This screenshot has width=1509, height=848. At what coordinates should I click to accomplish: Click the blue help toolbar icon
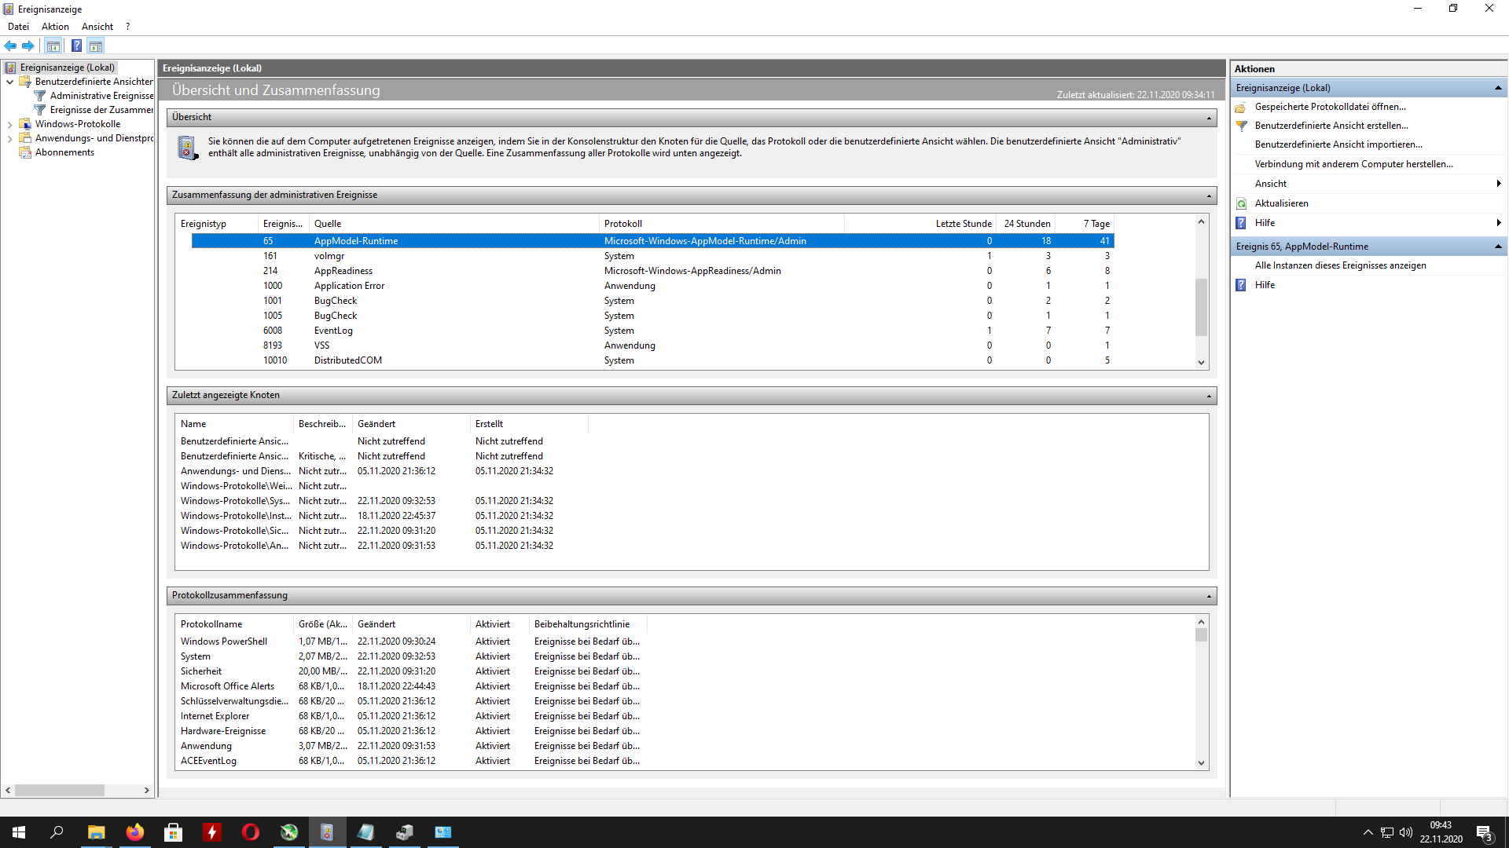[76, 46]
